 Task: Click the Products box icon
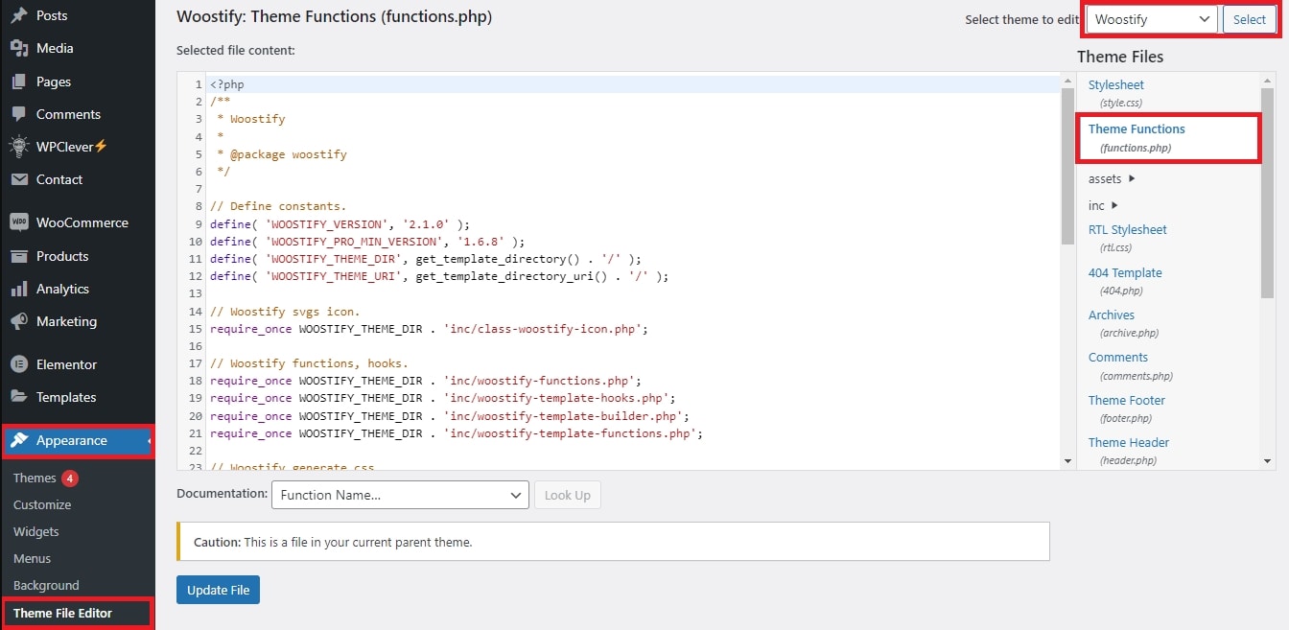coord(18,256)
